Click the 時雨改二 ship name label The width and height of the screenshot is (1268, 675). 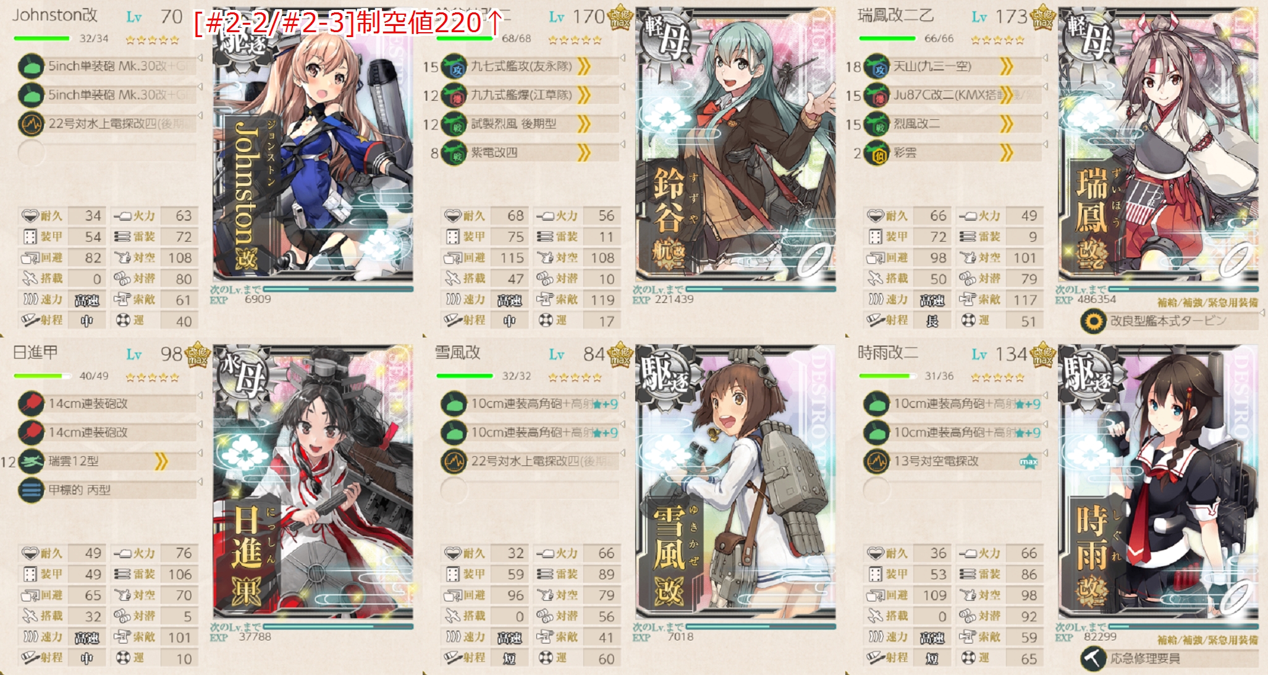point(887,353)
